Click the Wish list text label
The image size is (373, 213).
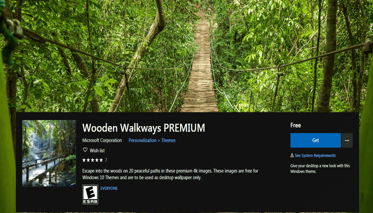click(x=97, y=151)
